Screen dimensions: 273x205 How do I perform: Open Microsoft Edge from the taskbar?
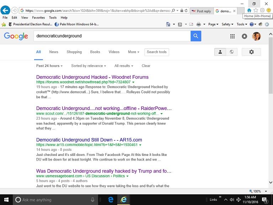[x=111, y=200]
